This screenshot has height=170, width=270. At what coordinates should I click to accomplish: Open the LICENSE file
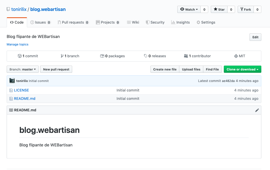(21, 90)
